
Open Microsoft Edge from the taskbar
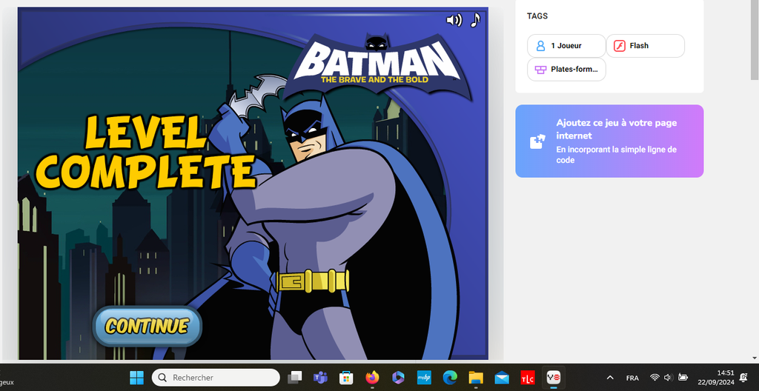tap(450, 378)
